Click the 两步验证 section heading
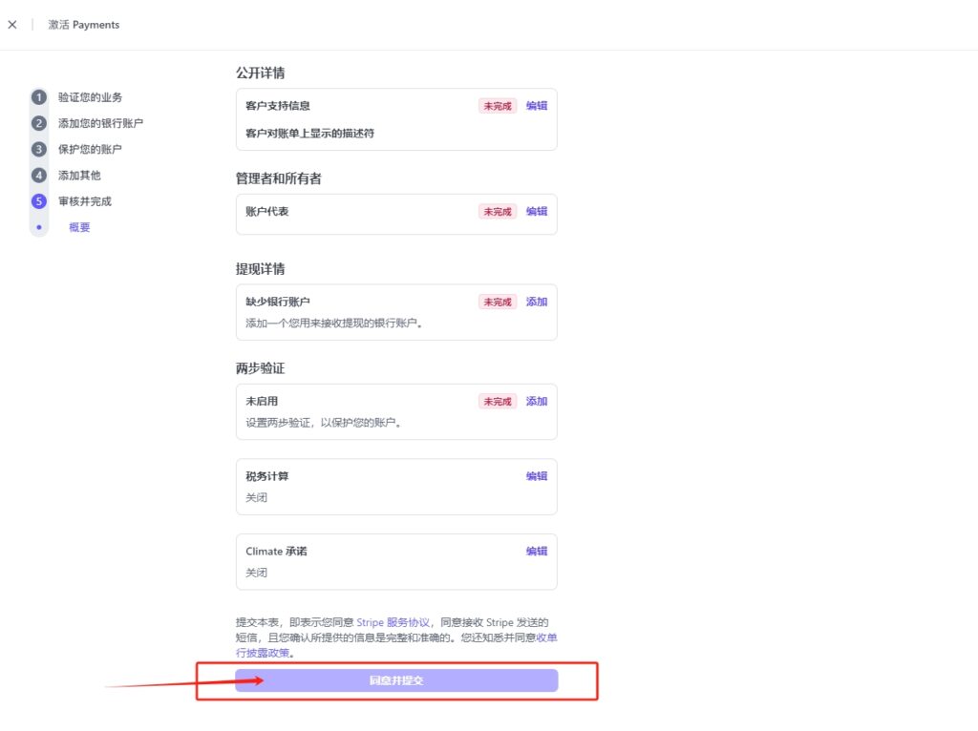 260,368
